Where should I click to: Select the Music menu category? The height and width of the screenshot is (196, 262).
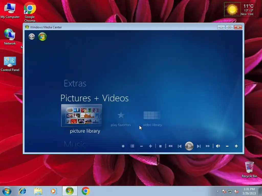75,144
